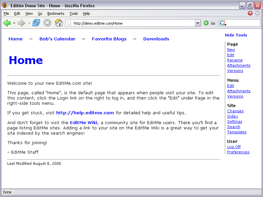263x197 pixels.
Task: Click the 'Last Modified August 8, 2005' text
Action: click(x=34, y=164)
